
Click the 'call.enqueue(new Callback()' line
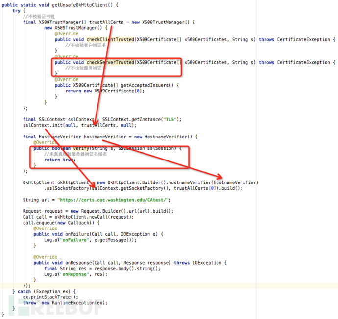(61, 223)
